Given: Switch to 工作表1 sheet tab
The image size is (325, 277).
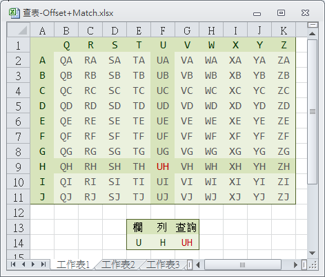Looking at the screenshot, I should pyautogui.click(x=73, y=265).
